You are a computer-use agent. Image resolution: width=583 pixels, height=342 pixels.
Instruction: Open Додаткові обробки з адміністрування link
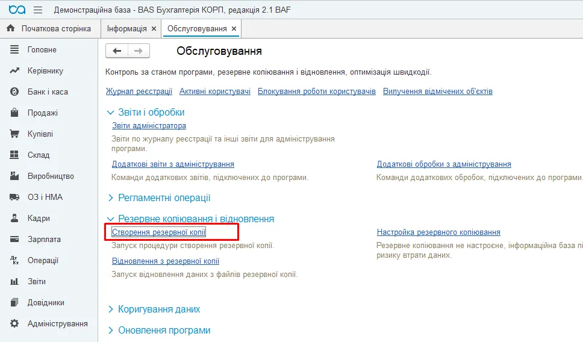[x=444, y=164]
